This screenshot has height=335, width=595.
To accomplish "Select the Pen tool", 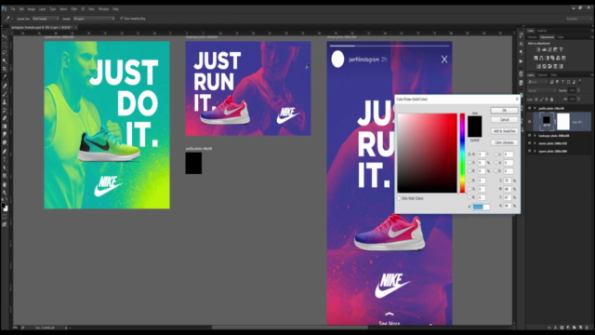I will click(x=5, y=152).
